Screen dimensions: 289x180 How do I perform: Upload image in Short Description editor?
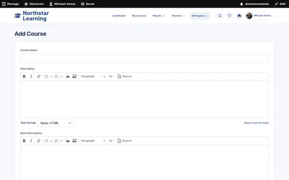pyautogui.click(x=74, y=141)
